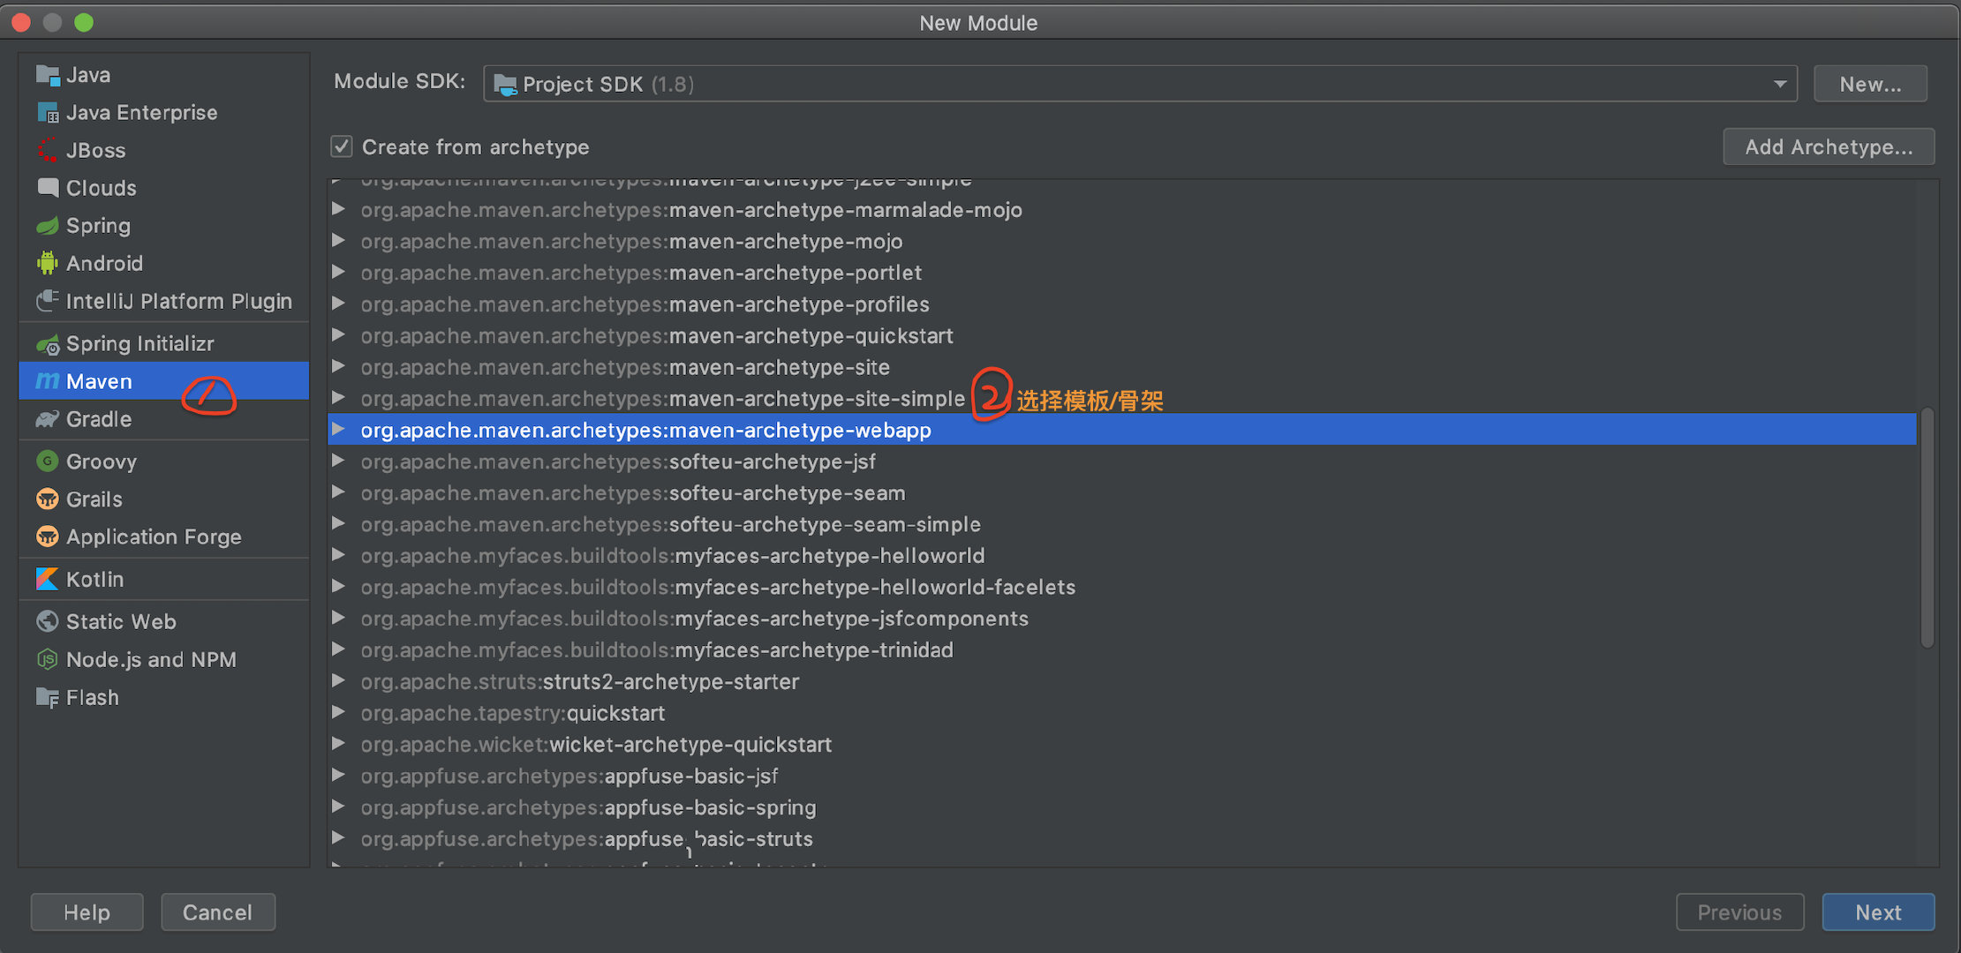Click the Clouds speech-bubble icon
The height and width of the screenshot is (953, 1961).
(x=47, y=188)
